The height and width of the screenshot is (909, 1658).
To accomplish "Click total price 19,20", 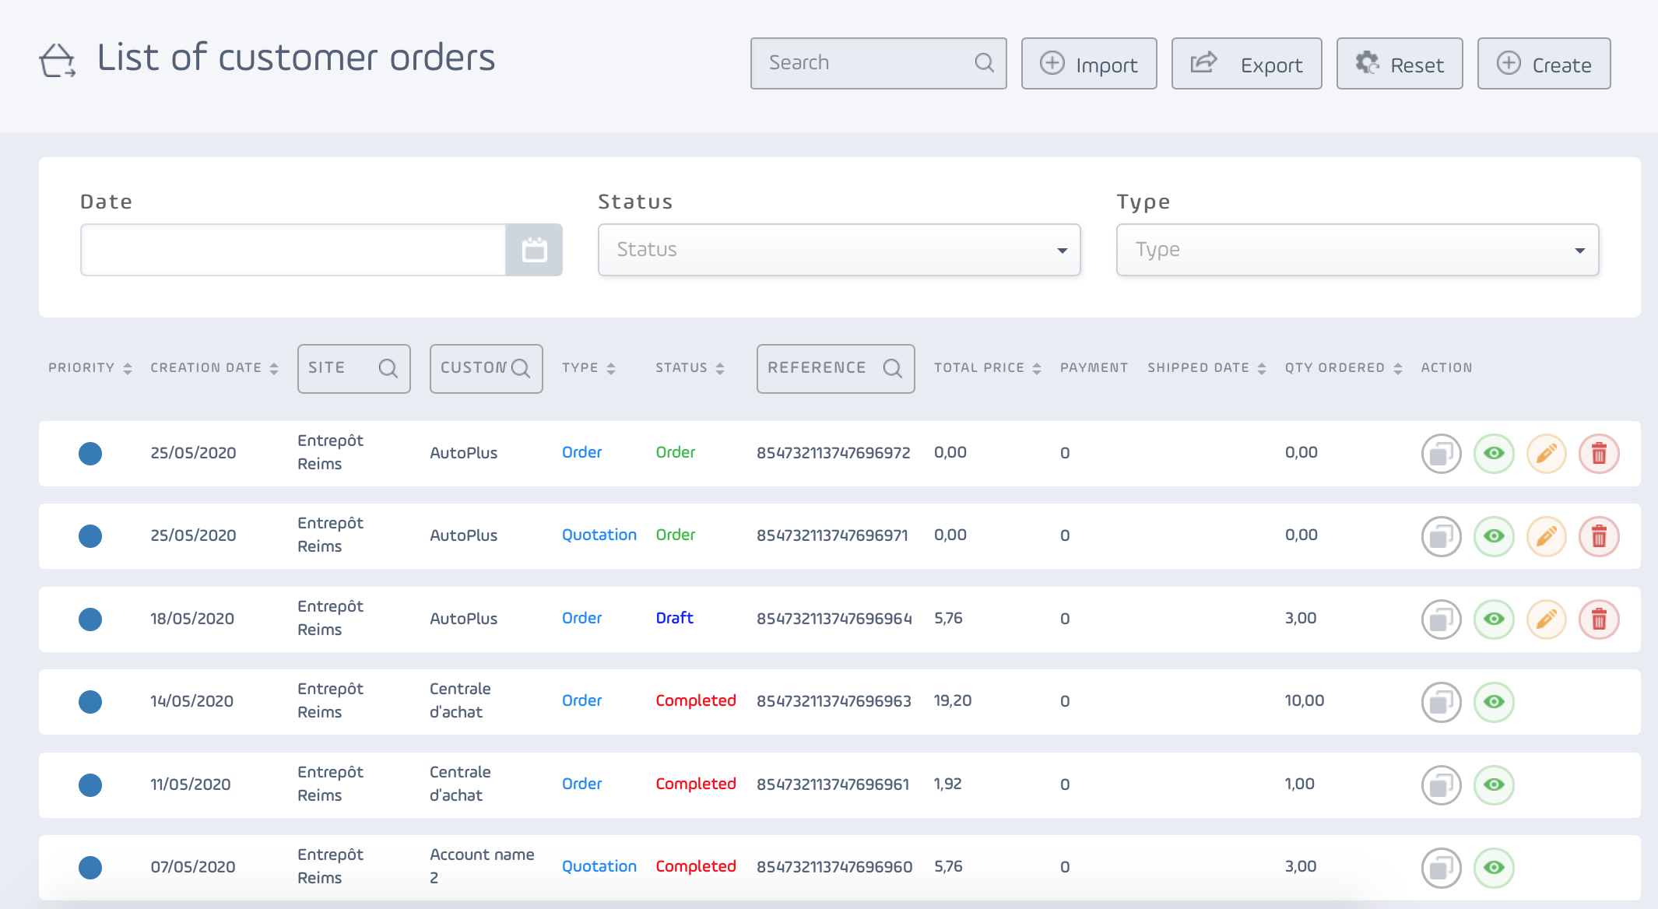I will tap(953, 701).
